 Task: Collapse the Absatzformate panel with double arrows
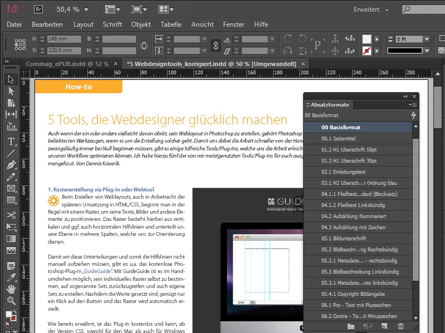coord(405,96)
